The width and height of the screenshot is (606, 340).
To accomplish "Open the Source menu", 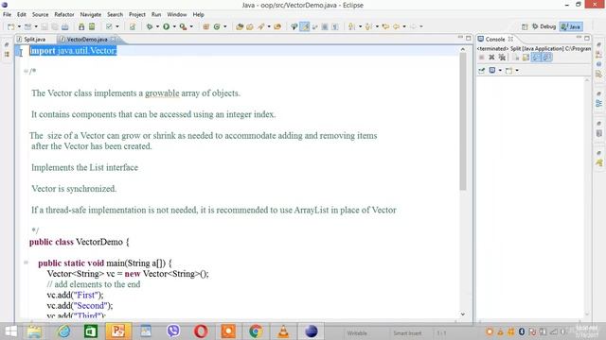I will (40, 14).
